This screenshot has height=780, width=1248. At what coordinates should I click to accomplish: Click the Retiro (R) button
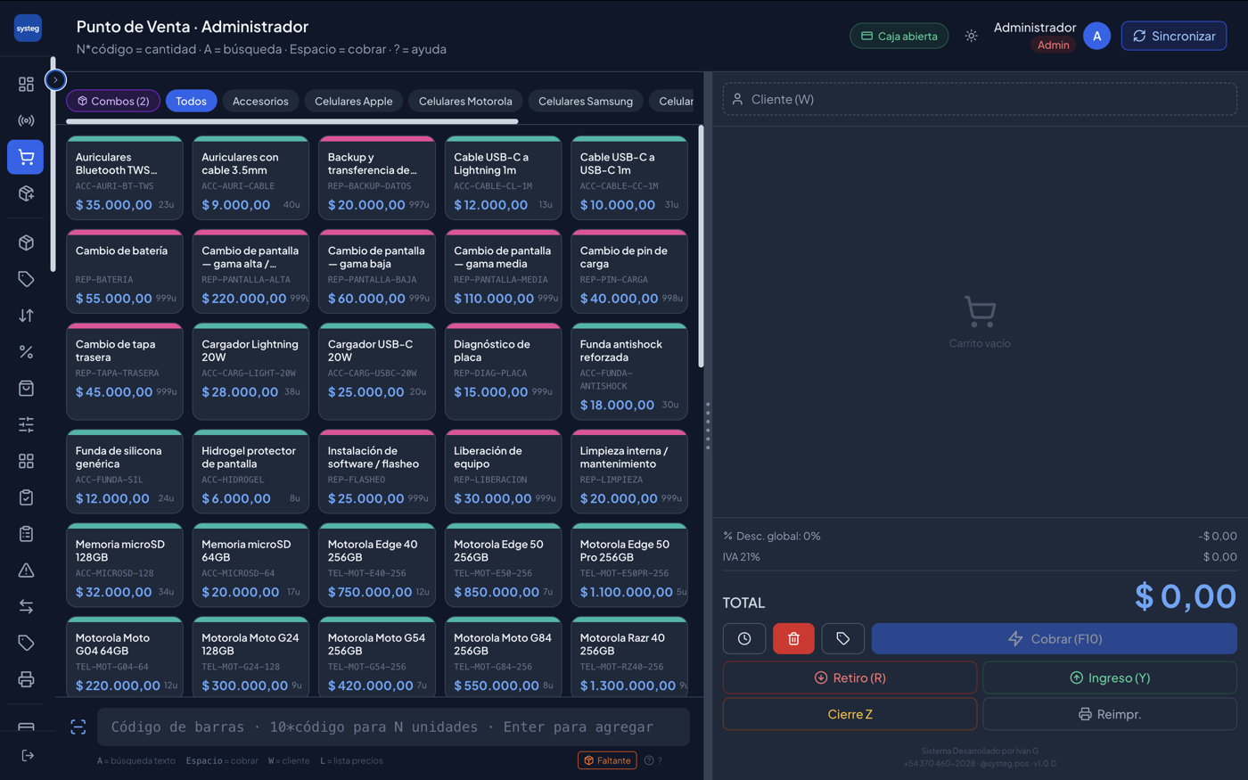point(850,677)
